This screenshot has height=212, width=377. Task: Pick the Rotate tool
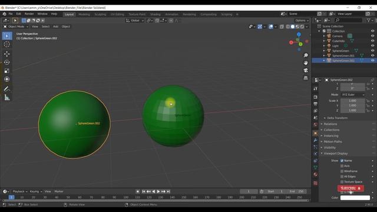pos(7,62)
